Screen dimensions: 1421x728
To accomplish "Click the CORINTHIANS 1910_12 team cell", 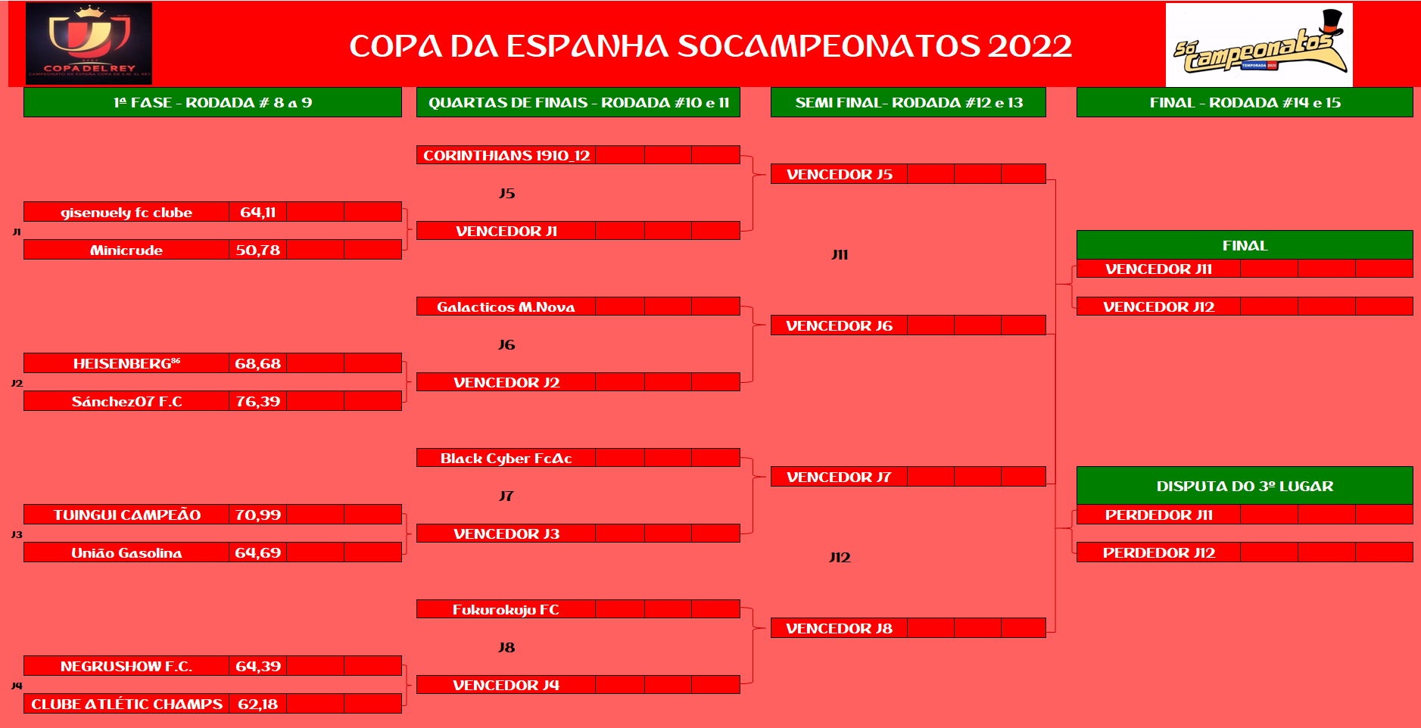I will point(506,155).
